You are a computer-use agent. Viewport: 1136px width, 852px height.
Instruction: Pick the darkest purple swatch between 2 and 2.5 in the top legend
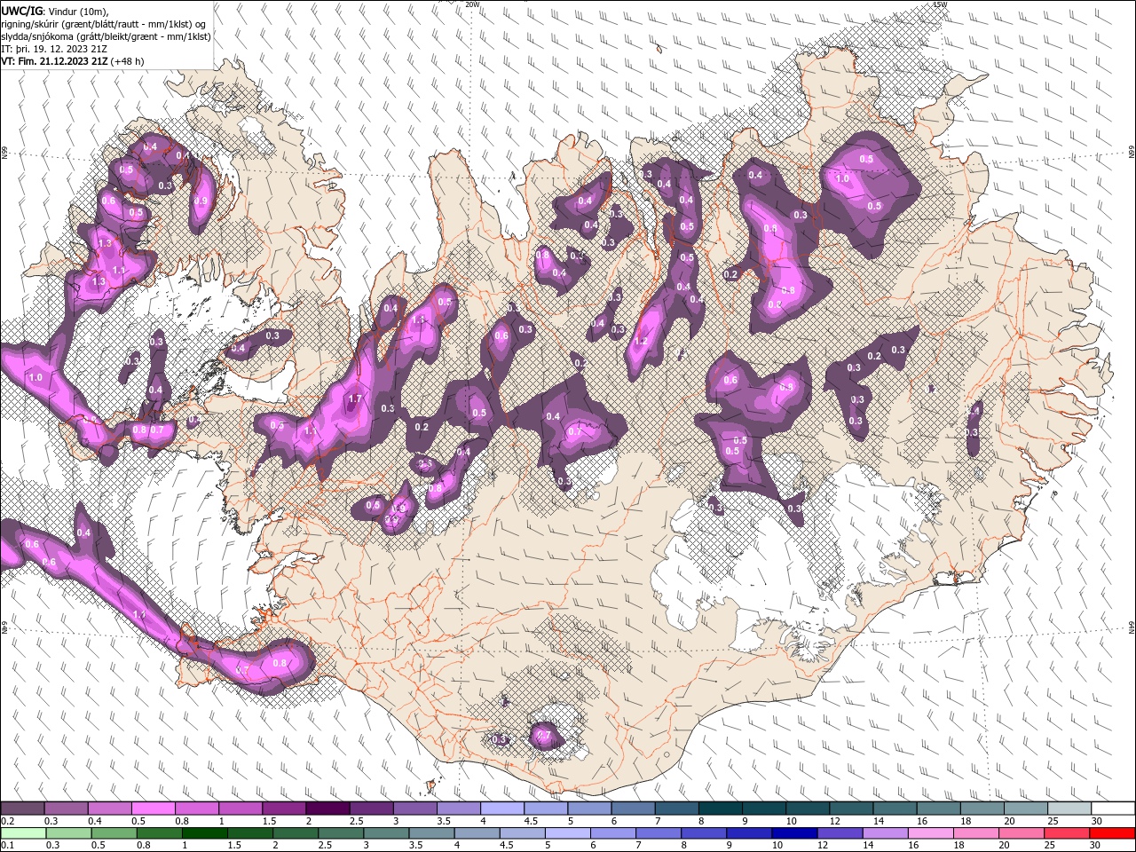point(327,809)
